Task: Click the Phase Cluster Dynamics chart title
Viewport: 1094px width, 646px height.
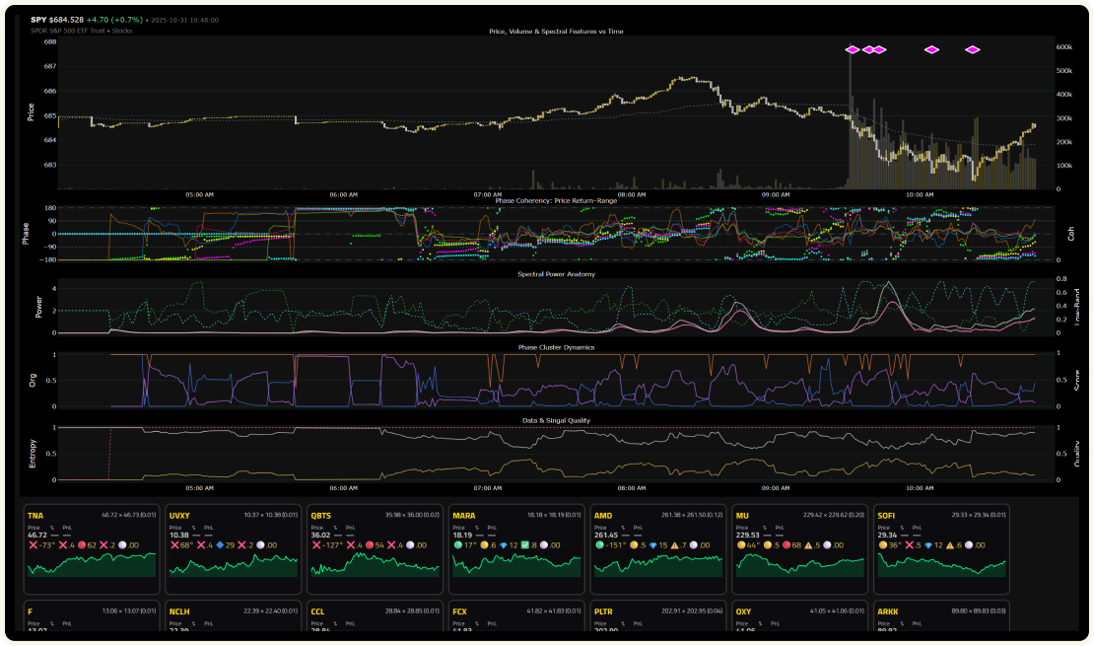Action: pos(556,347)
